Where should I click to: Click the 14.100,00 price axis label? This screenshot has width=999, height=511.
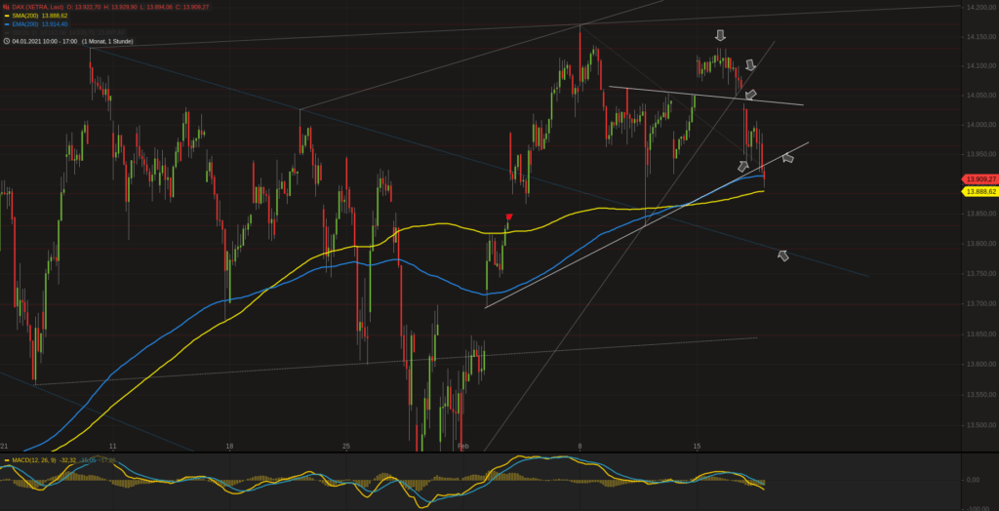pyautogui.click(x=979, y=66)
